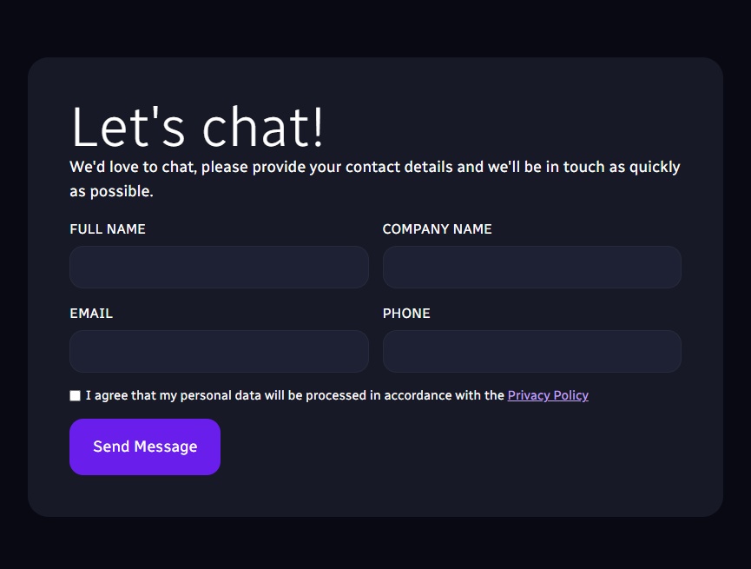Click into the Company Name text box
This screenshot has height=569, width=751.
pos(531,267)
